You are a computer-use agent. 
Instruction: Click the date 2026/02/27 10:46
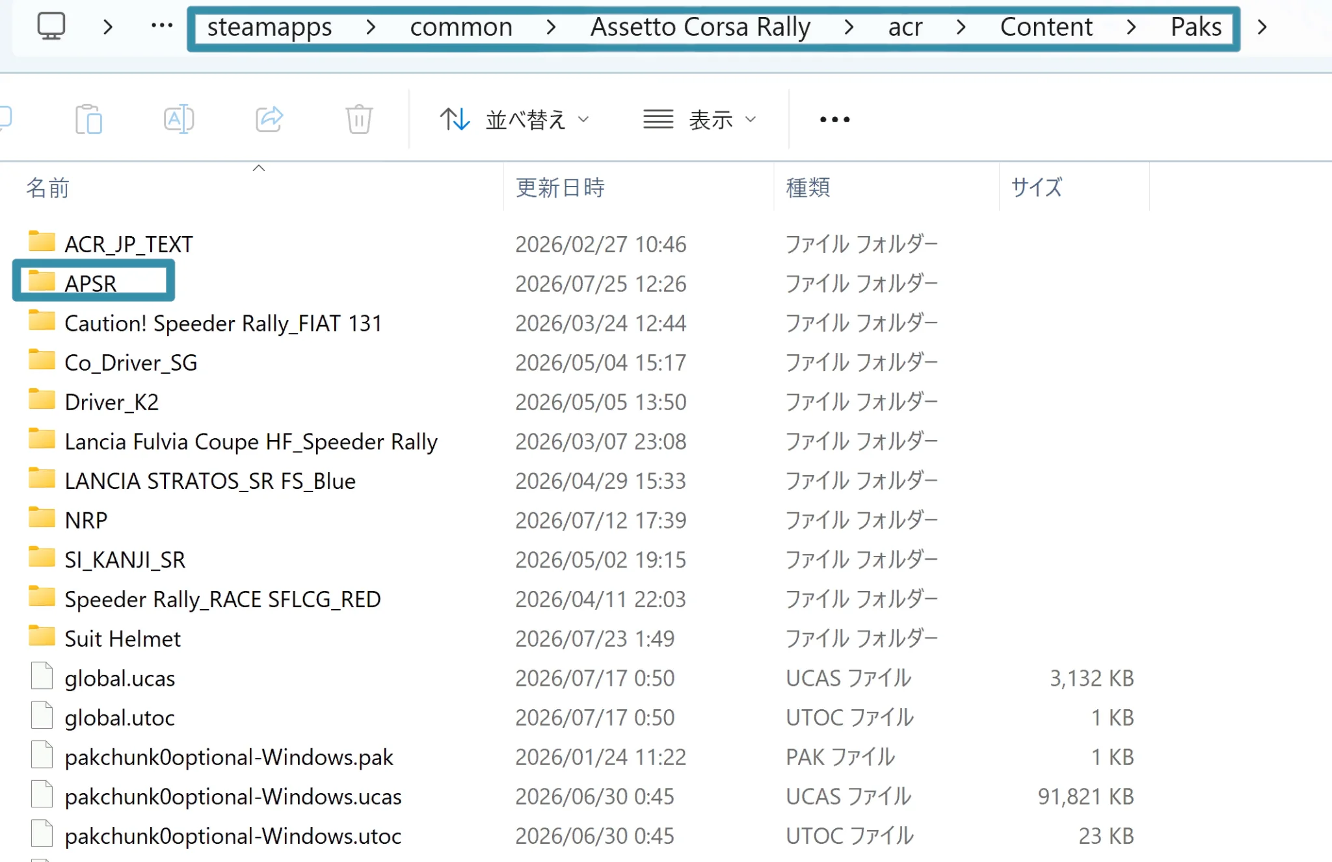tap(600, 244)
